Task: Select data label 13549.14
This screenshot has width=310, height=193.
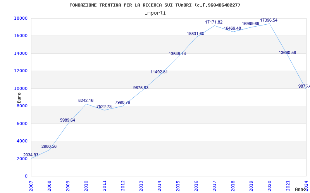Action: (x=177, y=54)
